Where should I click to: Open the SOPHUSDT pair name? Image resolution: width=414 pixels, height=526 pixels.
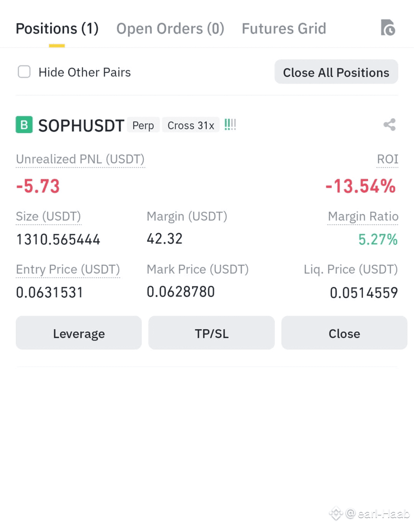click(81, 125)
